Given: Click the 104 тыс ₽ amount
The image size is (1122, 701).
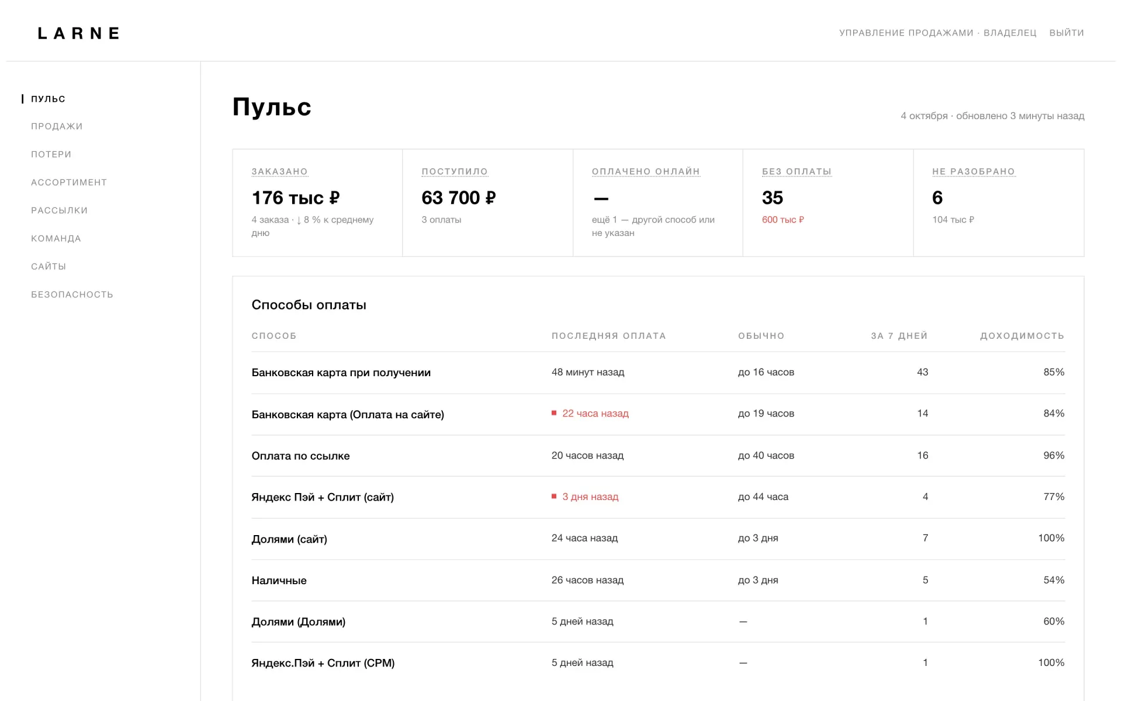Looking at the screenshot, I should pyautogui.click(x=953, y=220).
